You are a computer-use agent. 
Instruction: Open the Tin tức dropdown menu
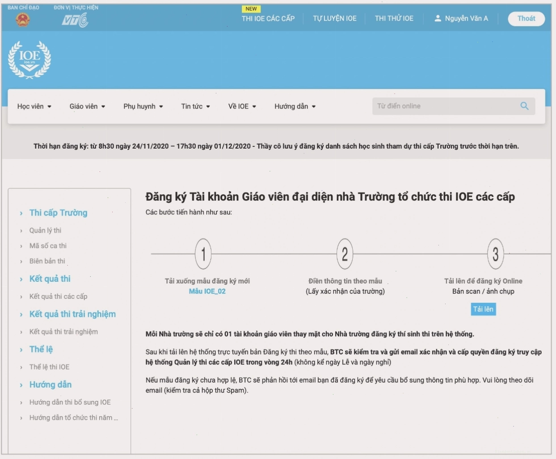196,106
